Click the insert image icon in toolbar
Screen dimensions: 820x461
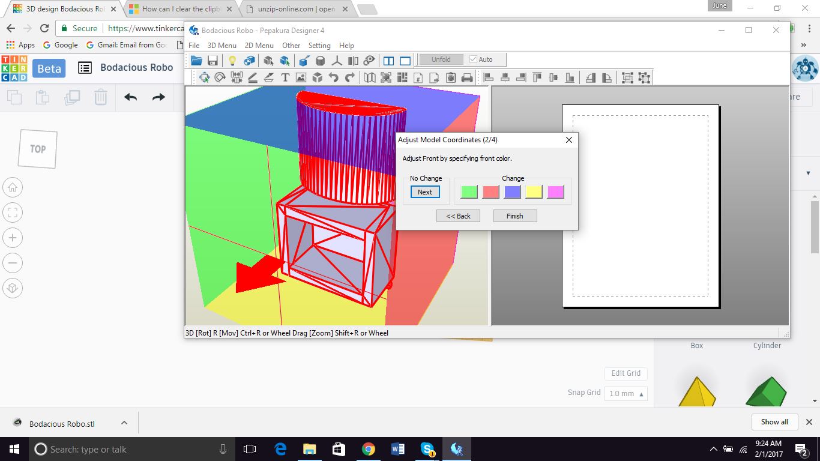tap(301, 77)
